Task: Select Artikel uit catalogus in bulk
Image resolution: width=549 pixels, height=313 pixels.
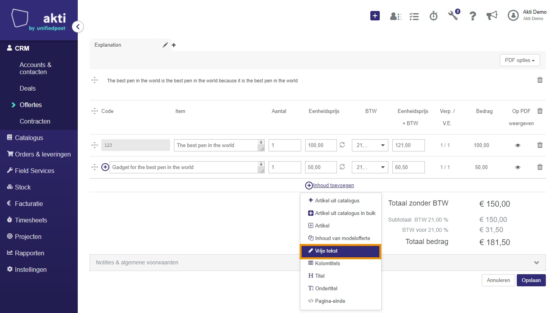Action: (341, 213)
